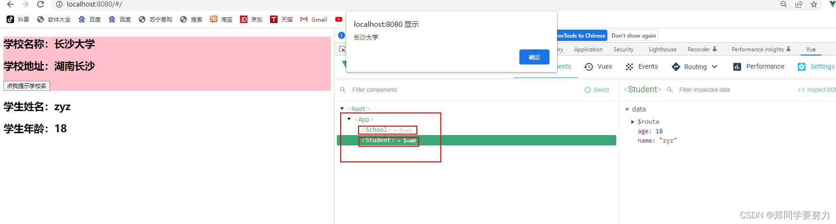Open the Performance panel in Vue devtools

pos(758,66)
